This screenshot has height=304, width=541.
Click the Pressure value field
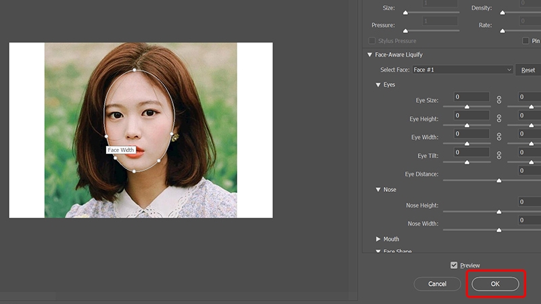pos(440,21)
